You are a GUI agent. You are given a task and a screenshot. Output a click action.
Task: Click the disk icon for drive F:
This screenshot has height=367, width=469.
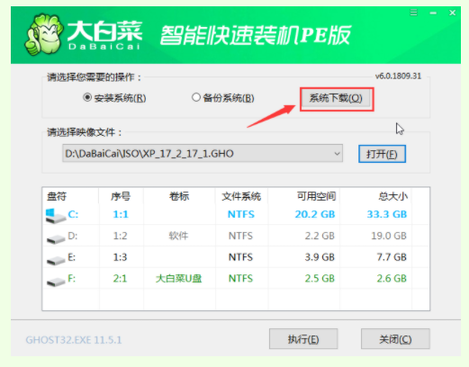[x=56, y=282]
